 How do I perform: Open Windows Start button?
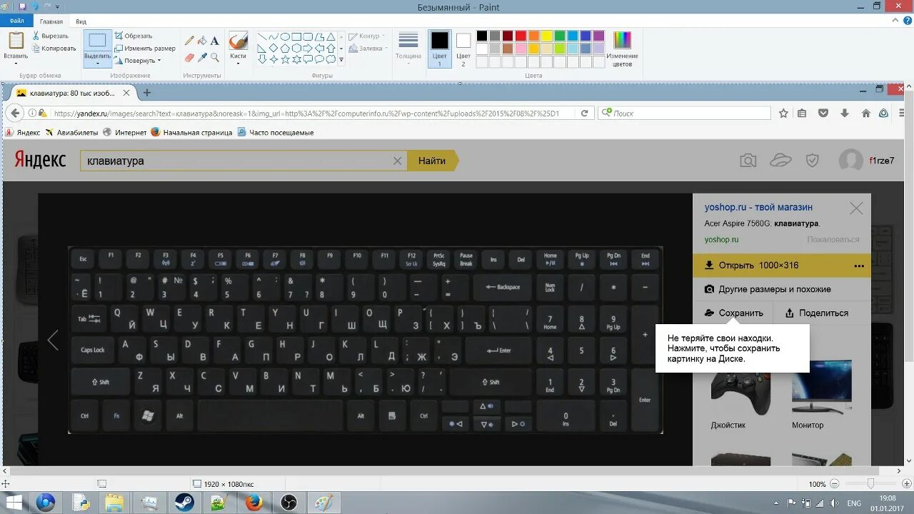[x=14, y=503]
